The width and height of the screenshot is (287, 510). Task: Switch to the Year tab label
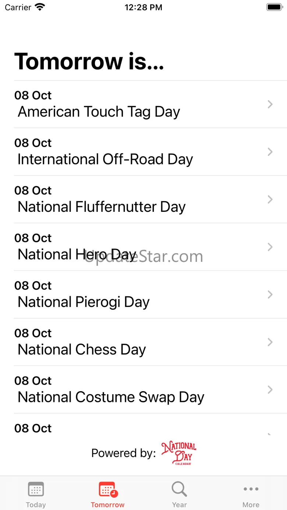coord(179,505)
